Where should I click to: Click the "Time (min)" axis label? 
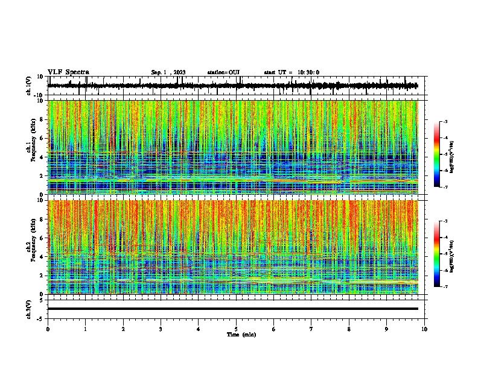coord(241,335)
